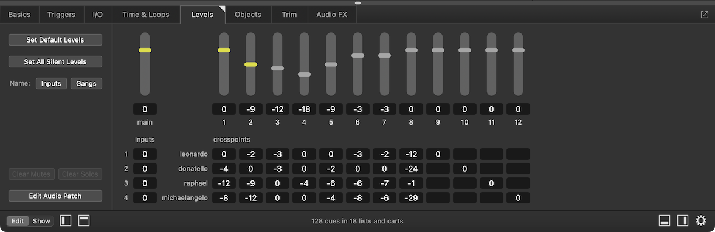
Task: Click output 5 fader handle
Action: pyautogui.click(x=331, y=64)
